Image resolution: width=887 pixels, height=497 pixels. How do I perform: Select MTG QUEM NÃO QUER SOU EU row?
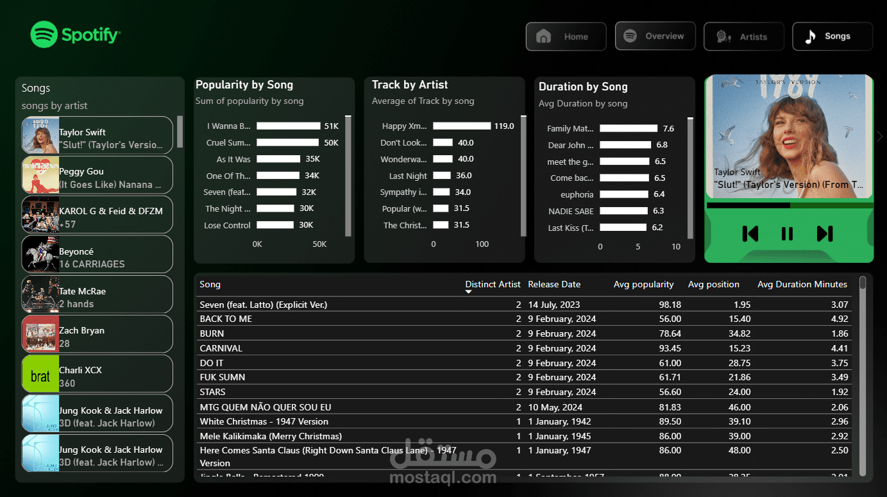[524, 407]
